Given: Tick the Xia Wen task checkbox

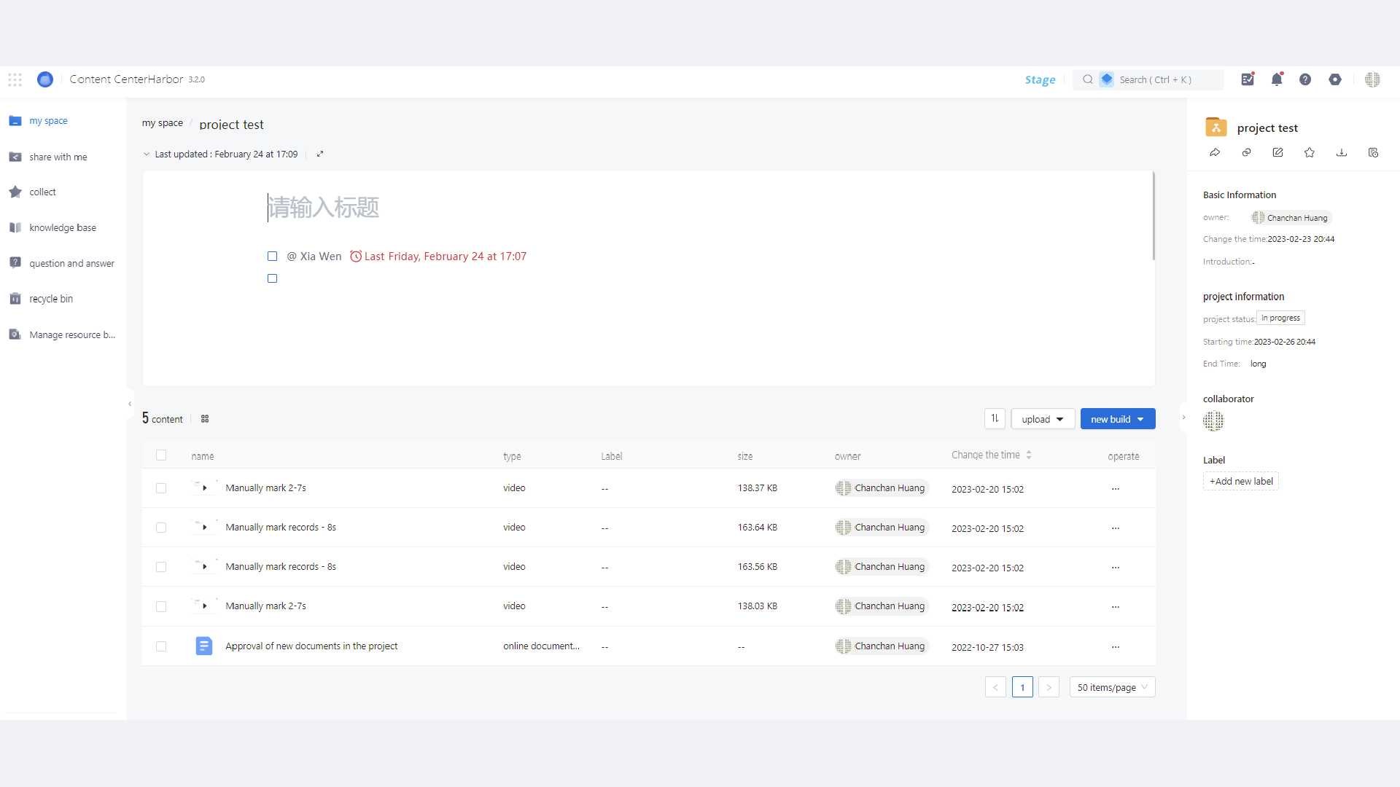Looking at the screenshot, I should point(272,257).
